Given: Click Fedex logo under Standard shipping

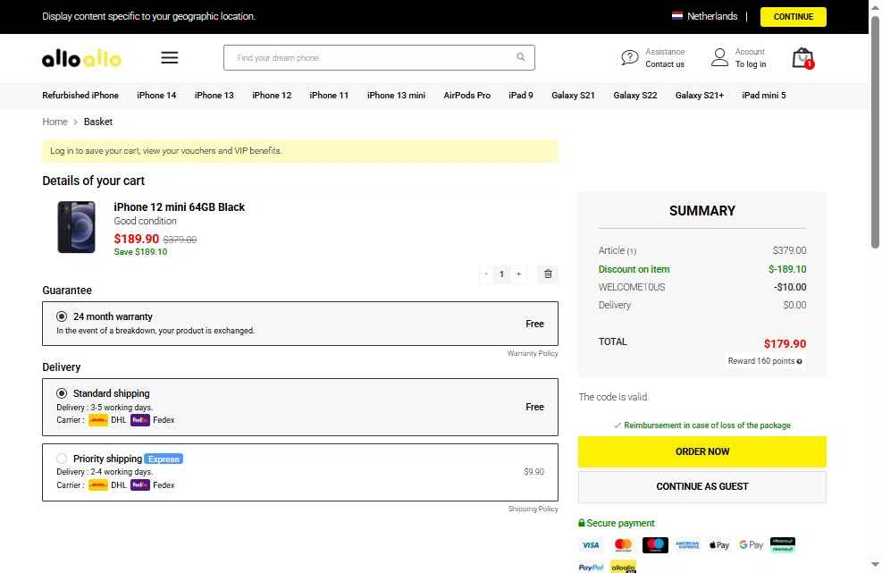Looking at the screenshot, I should (140, 420).
